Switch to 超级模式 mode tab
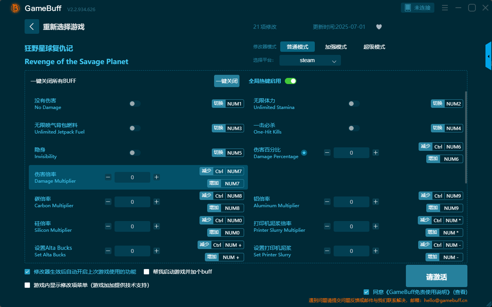492x307 pixels. pos(374,47)
